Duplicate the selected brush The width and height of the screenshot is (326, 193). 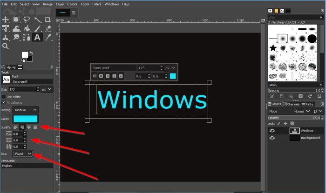pos(291,96)
